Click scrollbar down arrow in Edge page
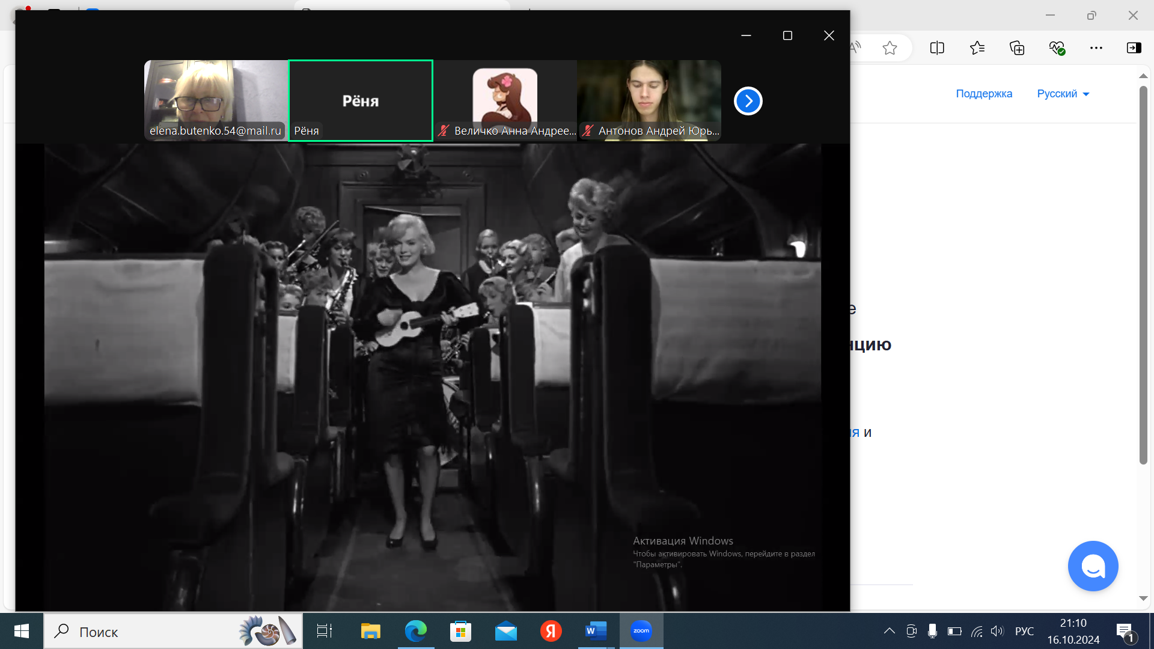Screen dimensions: 1154x649 coord(1143,599)
